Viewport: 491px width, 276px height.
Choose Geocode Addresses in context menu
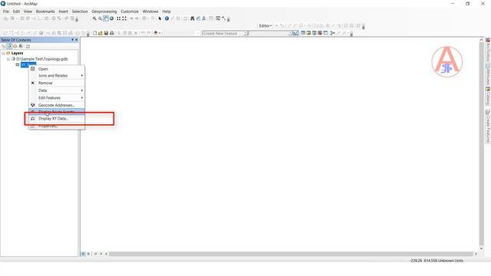pyautogui.click(x=57, y=105)
